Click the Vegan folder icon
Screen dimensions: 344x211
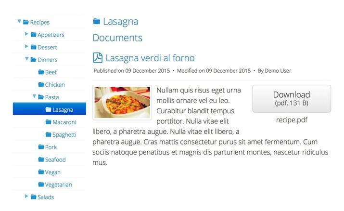[41, 172]
